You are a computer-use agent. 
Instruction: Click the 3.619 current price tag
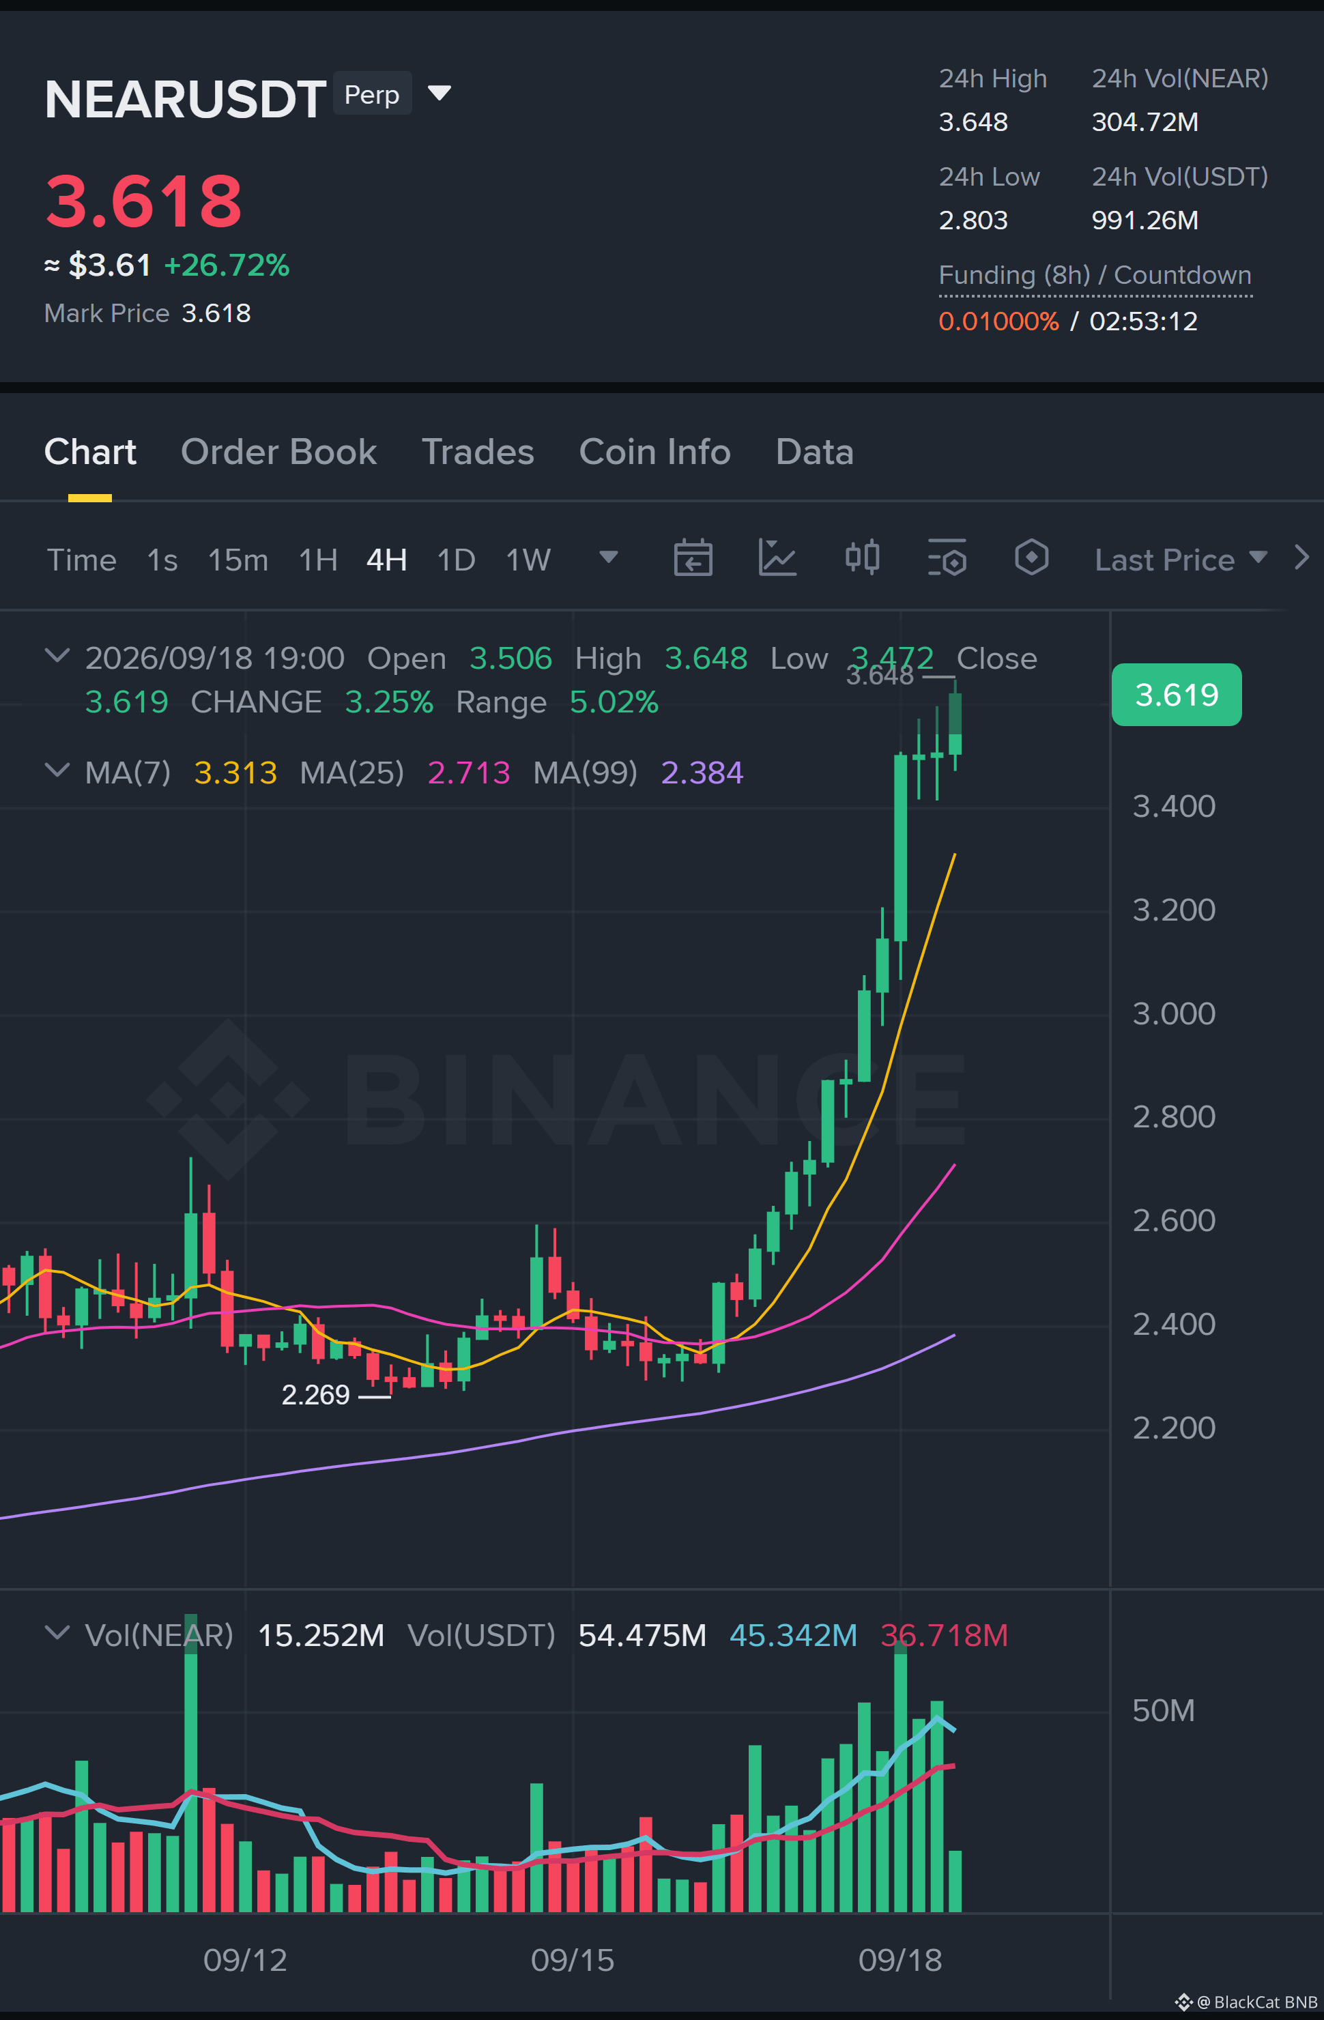1177,694
